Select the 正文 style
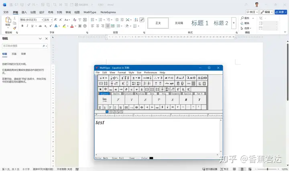 pyautogui.click(x=158, y=23)
